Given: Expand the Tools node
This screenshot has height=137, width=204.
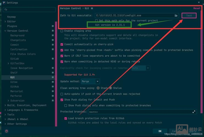Looking at the screenshot, I should coord(5,115).
